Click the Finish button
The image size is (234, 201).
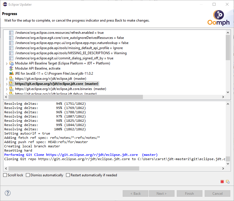click(x=190, y=194)
